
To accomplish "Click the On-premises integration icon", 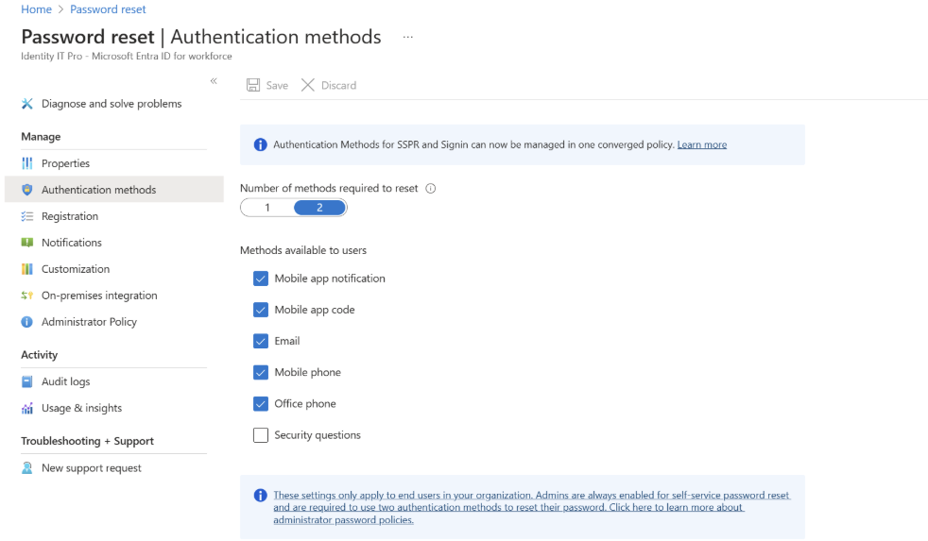I will pos(27,296).
